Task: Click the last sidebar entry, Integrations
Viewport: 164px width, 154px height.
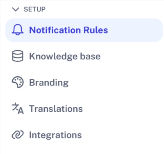Action: 84,135
